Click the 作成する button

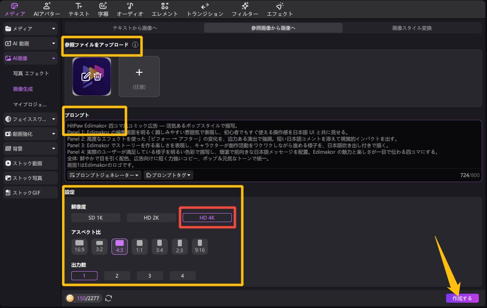coord(463,298)
